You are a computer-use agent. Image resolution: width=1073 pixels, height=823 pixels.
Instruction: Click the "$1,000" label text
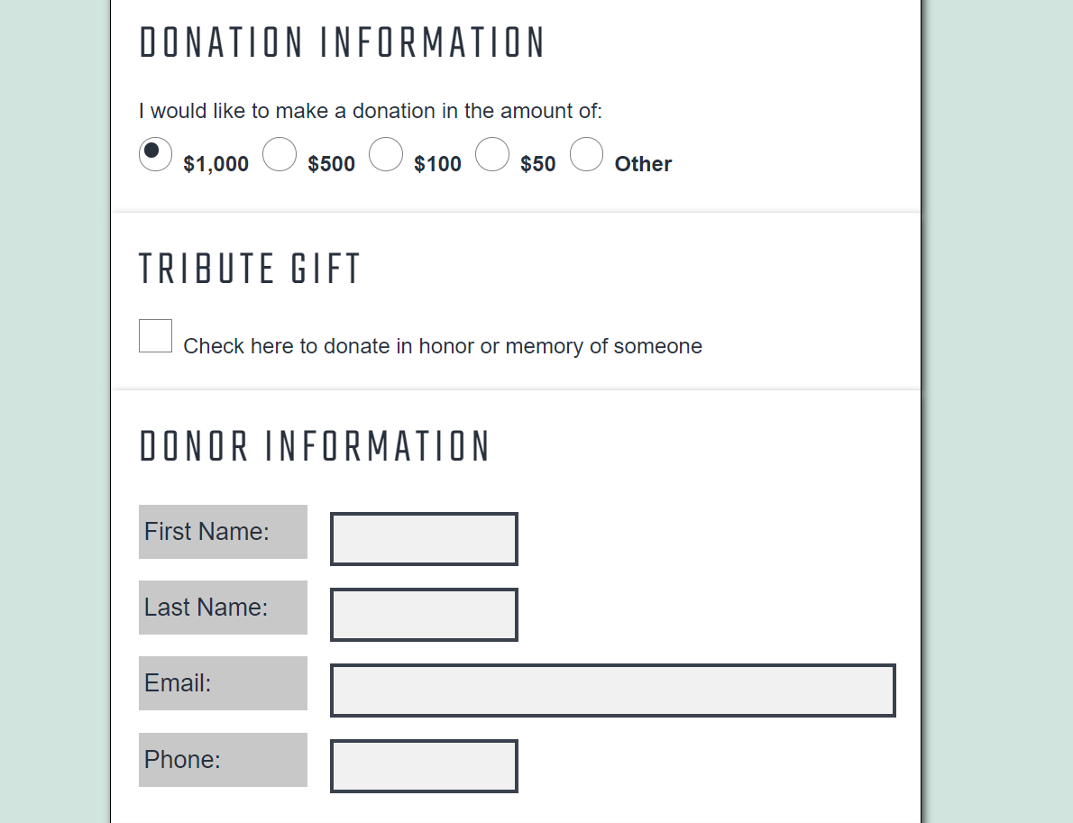216,164
